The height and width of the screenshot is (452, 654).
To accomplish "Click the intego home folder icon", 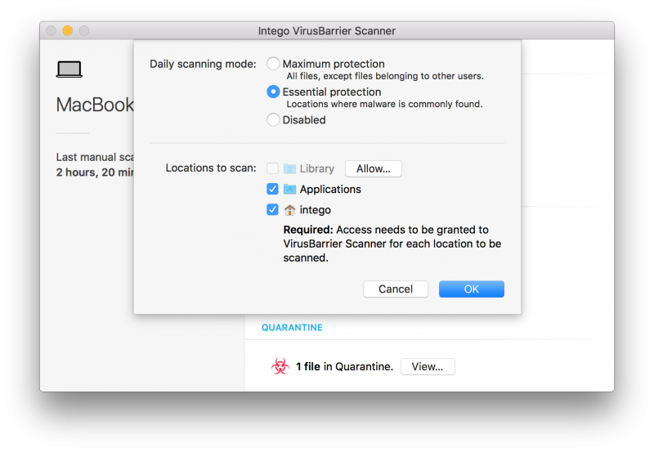I will coord(289,210).
